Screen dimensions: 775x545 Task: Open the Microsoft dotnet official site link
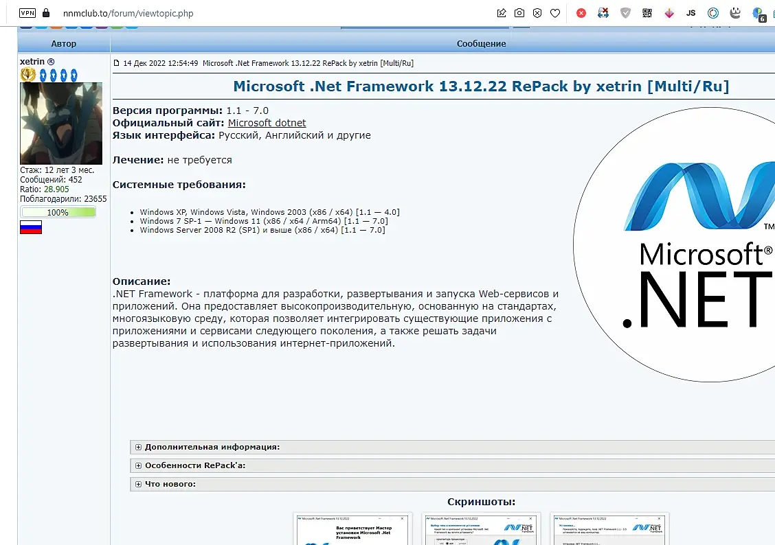[267, 123]
